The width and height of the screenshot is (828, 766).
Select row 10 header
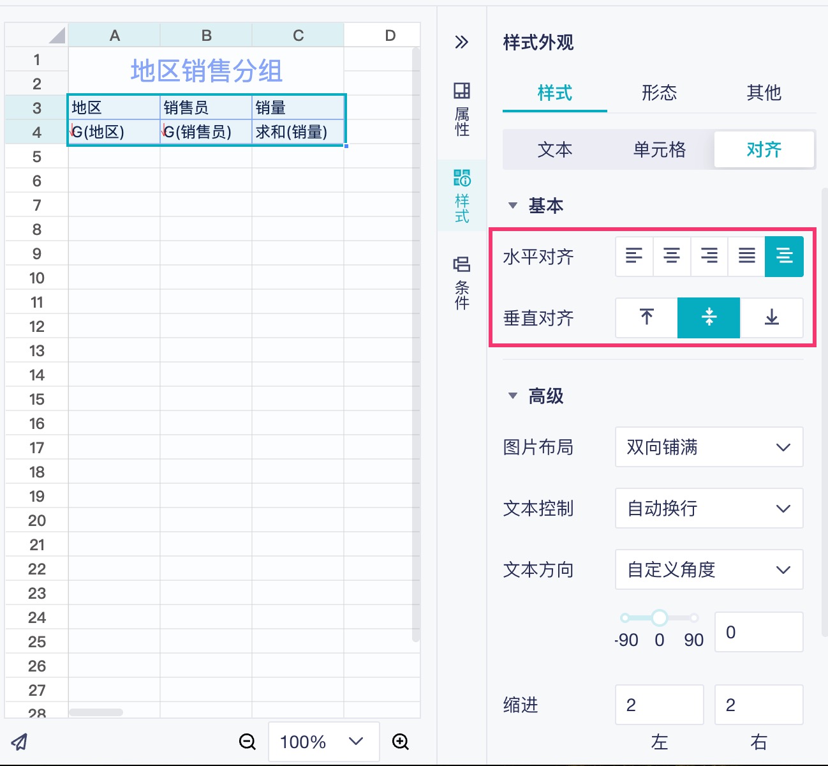pos(36,278)
